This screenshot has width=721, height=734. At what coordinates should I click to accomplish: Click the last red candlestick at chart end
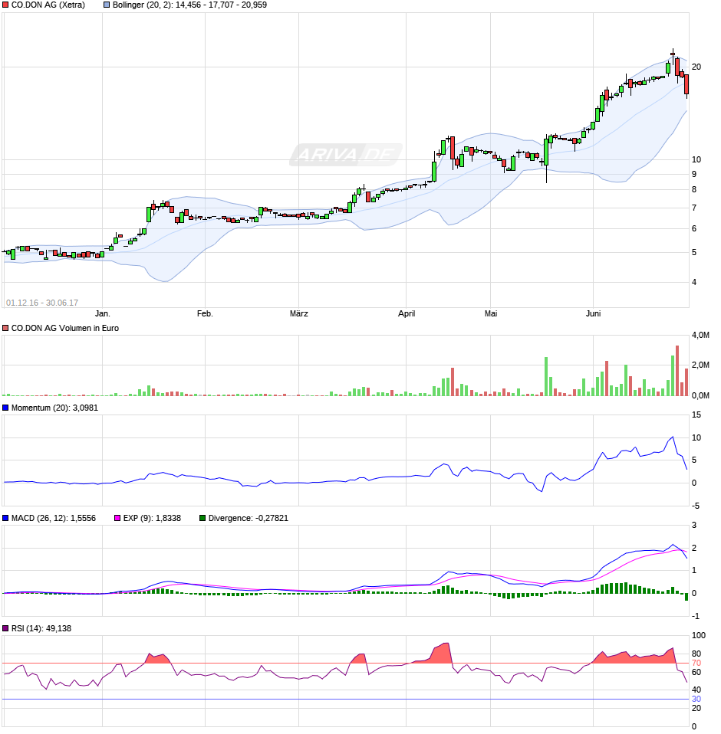click(x=686, y=84)
